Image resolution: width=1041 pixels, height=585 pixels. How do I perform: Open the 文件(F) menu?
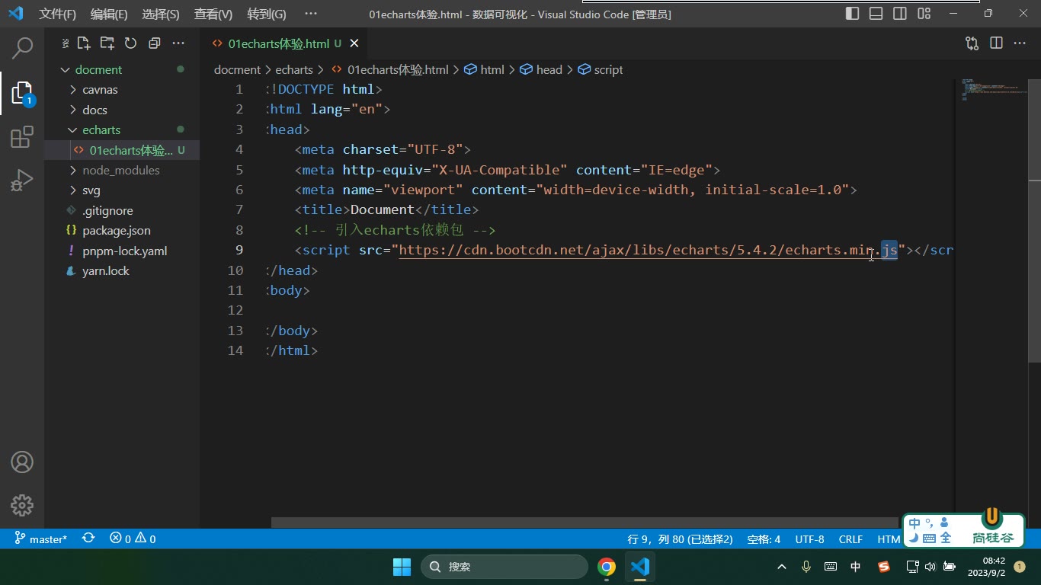coord(58,14)
